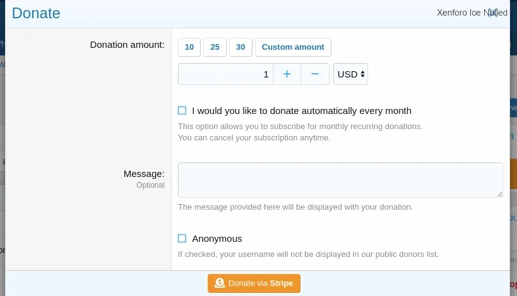The image size is (517, 296).
Task: Pick the 30 preset donation amount
Action: coord(241,47)
